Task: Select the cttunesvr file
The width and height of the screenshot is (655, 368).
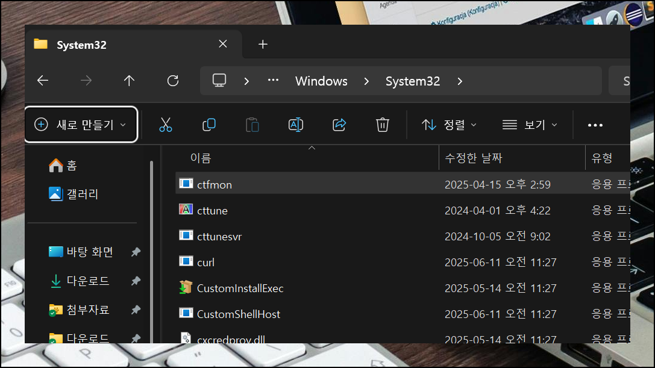Action: point(219,237)
